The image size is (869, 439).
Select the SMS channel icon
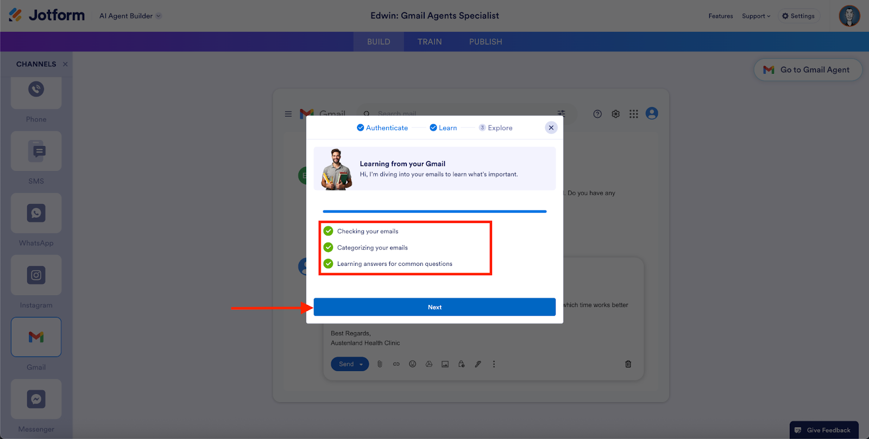coord(36,151)
